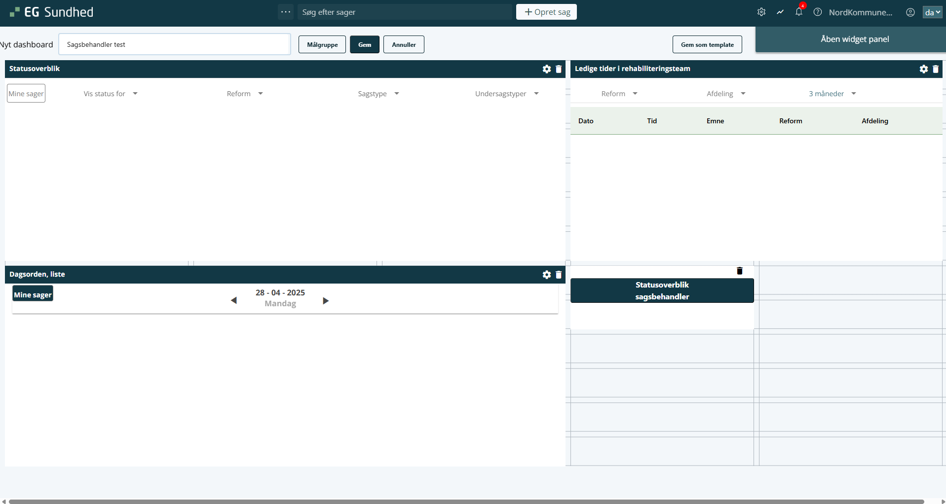This screenshot has height=504, width=946.
Task: Select the language menu showing da
Action: pyautogui.click(x=932, y=12)
